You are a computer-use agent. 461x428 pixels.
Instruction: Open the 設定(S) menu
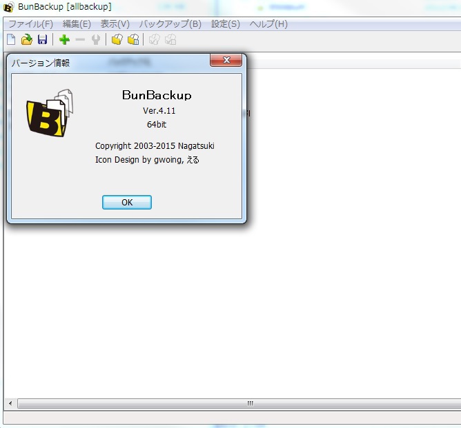coord(226,23)
